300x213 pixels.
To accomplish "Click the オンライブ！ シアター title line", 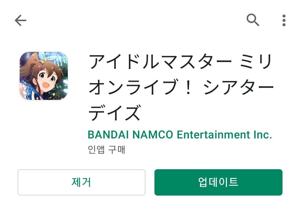I will tap(181, 87).
